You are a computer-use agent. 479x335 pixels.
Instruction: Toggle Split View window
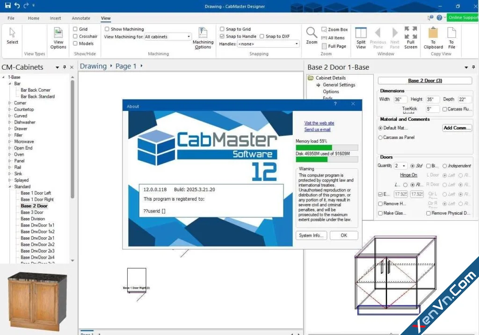[361, 38]
